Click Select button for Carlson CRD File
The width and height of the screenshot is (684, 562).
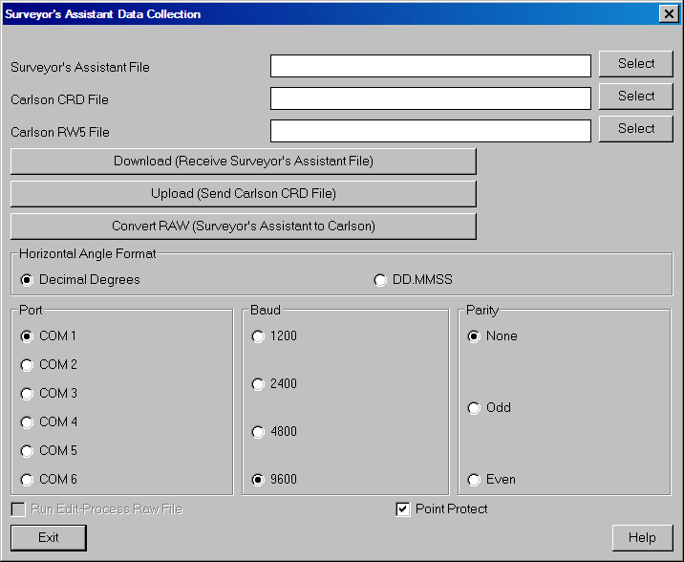click(636, 97)
